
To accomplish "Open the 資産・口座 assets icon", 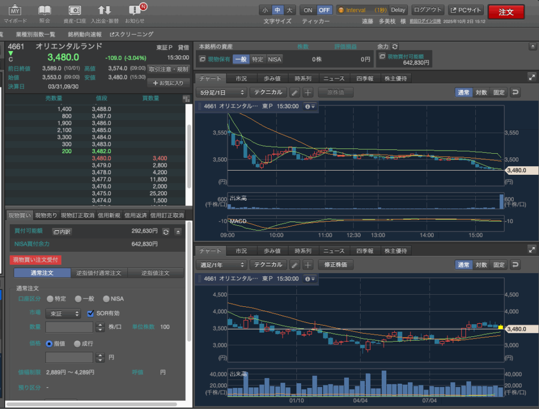I will (x=75, y=11).
